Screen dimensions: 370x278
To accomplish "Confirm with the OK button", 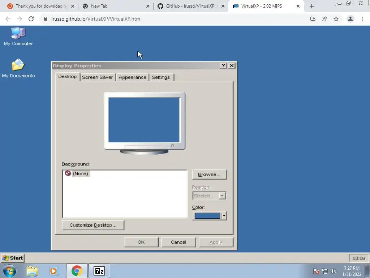I will click(x=141, y=242).
